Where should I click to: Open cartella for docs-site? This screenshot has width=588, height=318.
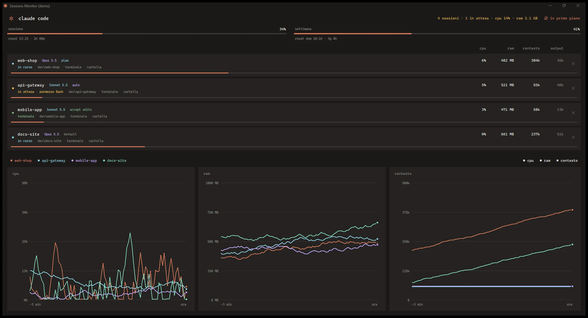pyautogui.click(x=96, y=141)
